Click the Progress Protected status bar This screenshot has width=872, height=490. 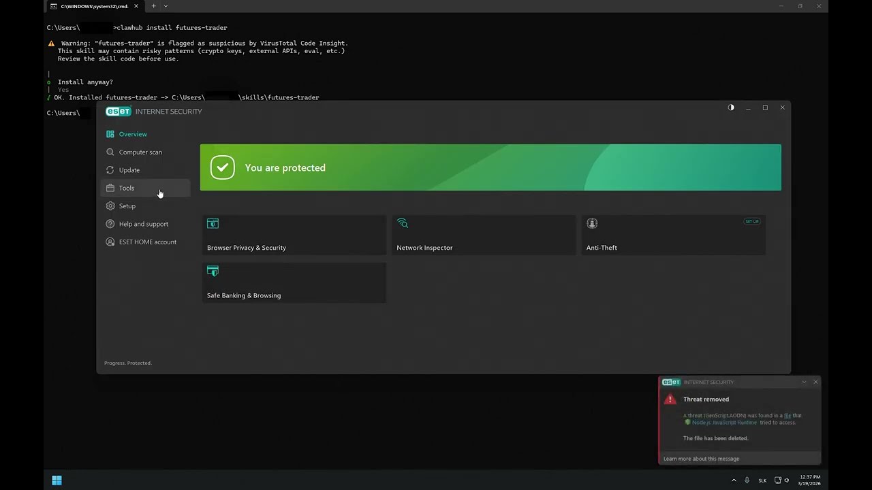tap(127, 363)
